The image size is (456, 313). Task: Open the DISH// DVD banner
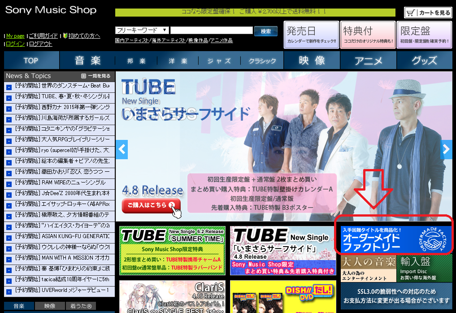point(283,297)
